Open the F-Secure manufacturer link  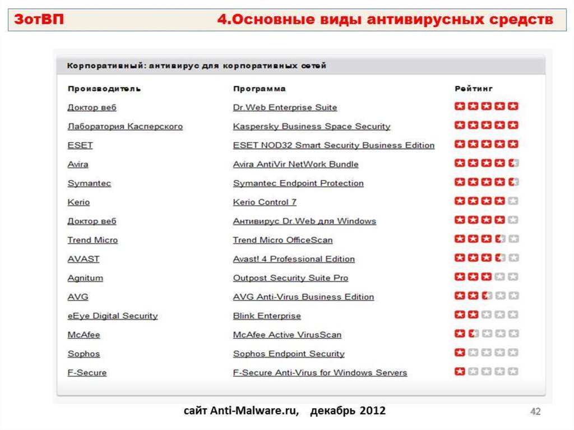87,372
